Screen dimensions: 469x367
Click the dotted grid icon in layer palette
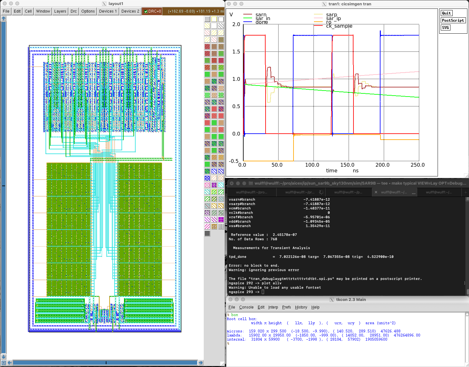(207, 19)
